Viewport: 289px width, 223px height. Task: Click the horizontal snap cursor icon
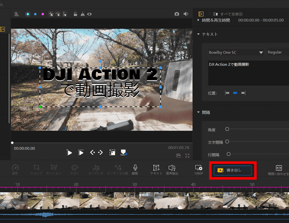[58, 14]
